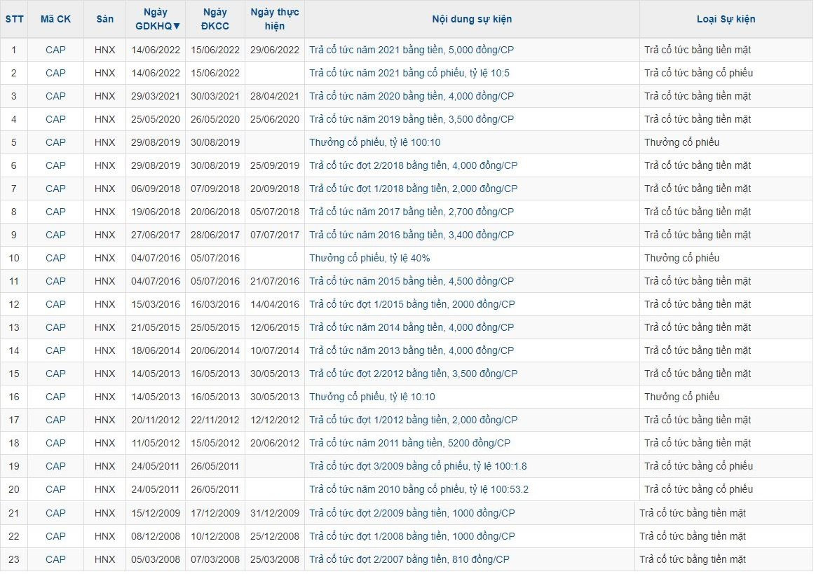Open the stock dividend ratio 100:53.2 link
816x574 pixels.
click(419, 489)
